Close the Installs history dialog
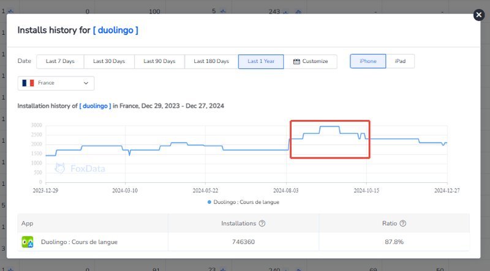The width and height of the screenshot is (490, 271). (x=479, y=15)
